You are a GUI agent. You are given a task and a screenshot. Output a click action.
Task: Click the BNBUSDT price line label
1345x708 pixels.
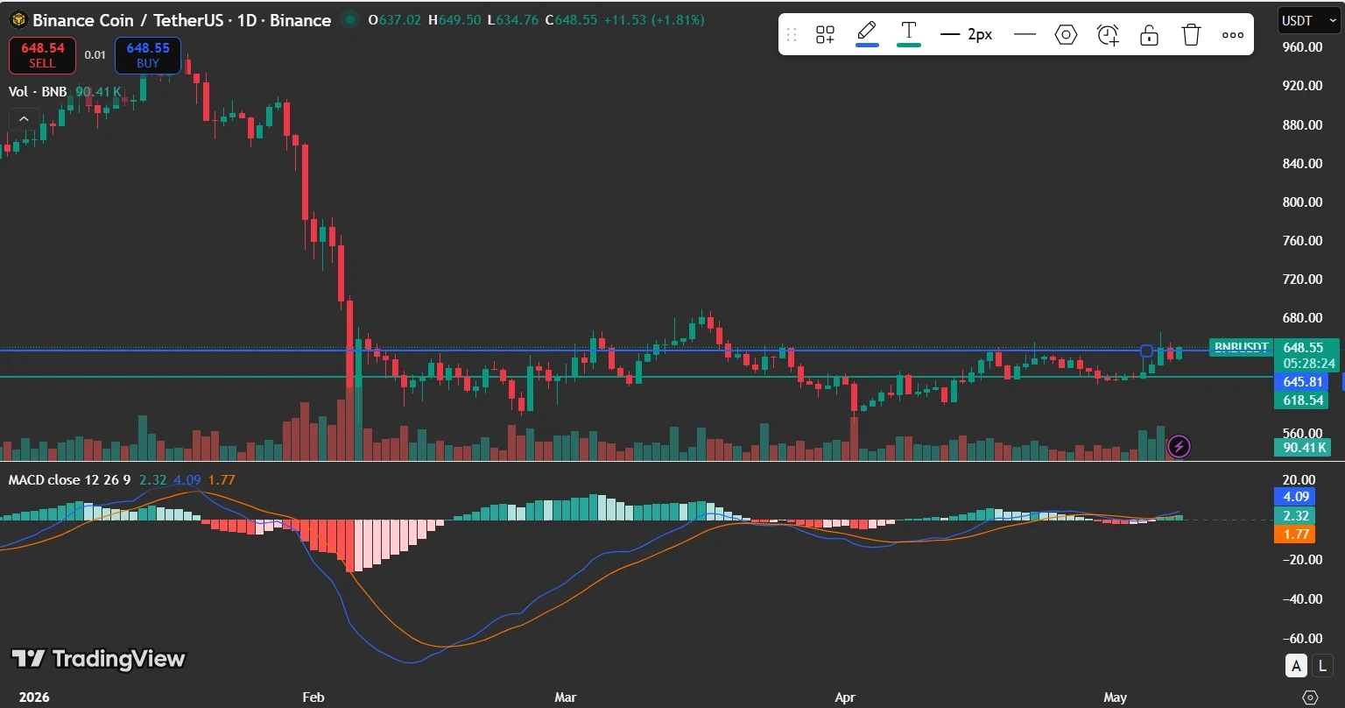1240,348
